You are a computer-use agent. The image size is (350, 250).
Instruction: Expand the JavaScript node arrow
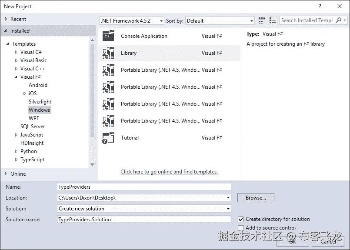click(16, 135)
